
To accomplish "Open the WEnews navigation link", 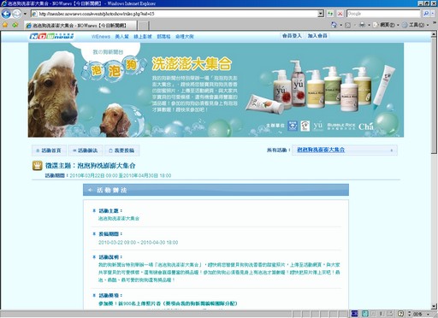I will 101,37.
